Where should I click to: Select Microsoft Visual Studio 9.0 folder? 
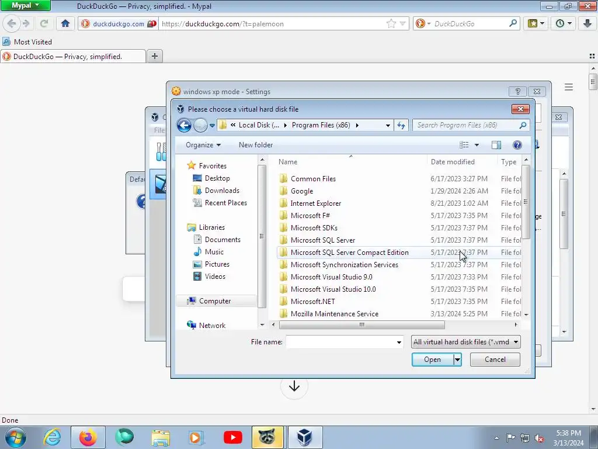332,277
